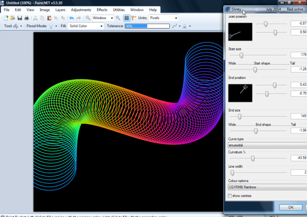Click the zoom in magnifier icon
This screenshot has width=307, height=217.
coord(118,18)
